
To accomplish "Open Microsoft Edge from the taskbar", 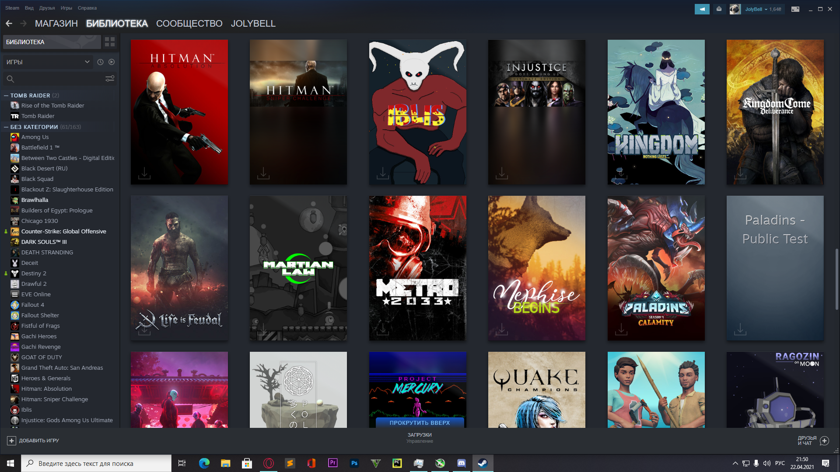I will coord(204,463).
